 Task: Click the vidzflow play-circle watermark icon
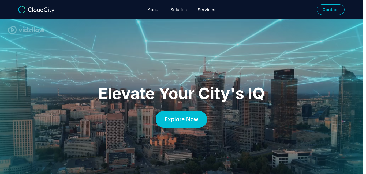coord(12,30)
